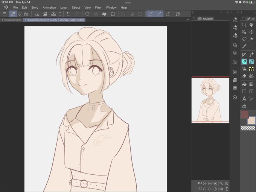Screen dimensions: 256x192
Task: Select Navigator palette tab
Action: point(206,19)
